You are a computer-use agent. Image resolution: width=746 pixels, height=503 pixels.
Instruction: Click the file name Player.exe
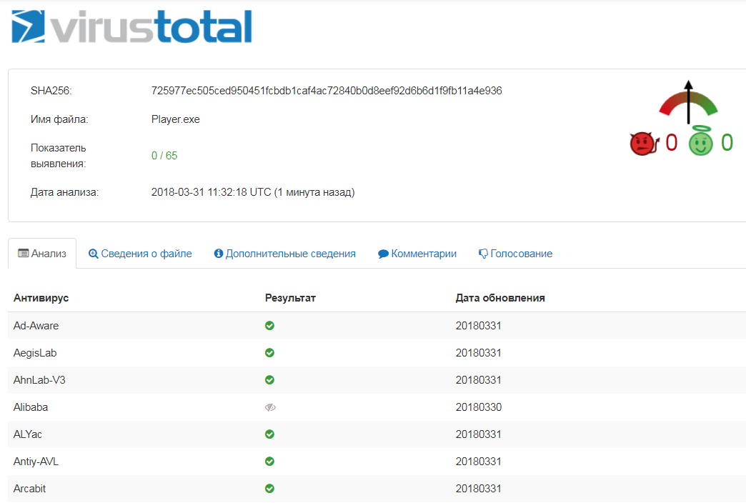[x=176, y=119]
